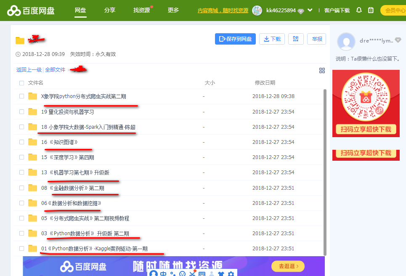Check the box for 08《金融数据分析》第二期
The height and width of the screenshot is (276, 406).
click(22, 188)
